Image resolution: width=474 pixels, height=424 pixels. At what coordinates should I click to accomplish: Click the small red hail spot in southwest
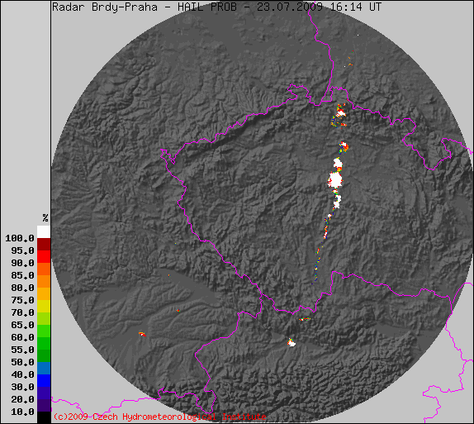(x=142, y=335)
